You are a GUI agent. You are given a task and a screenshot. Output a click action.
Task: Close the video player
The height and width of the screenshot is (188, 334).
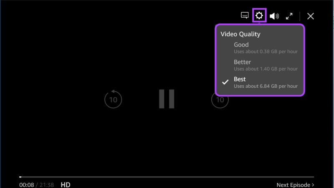click(311, 16)
